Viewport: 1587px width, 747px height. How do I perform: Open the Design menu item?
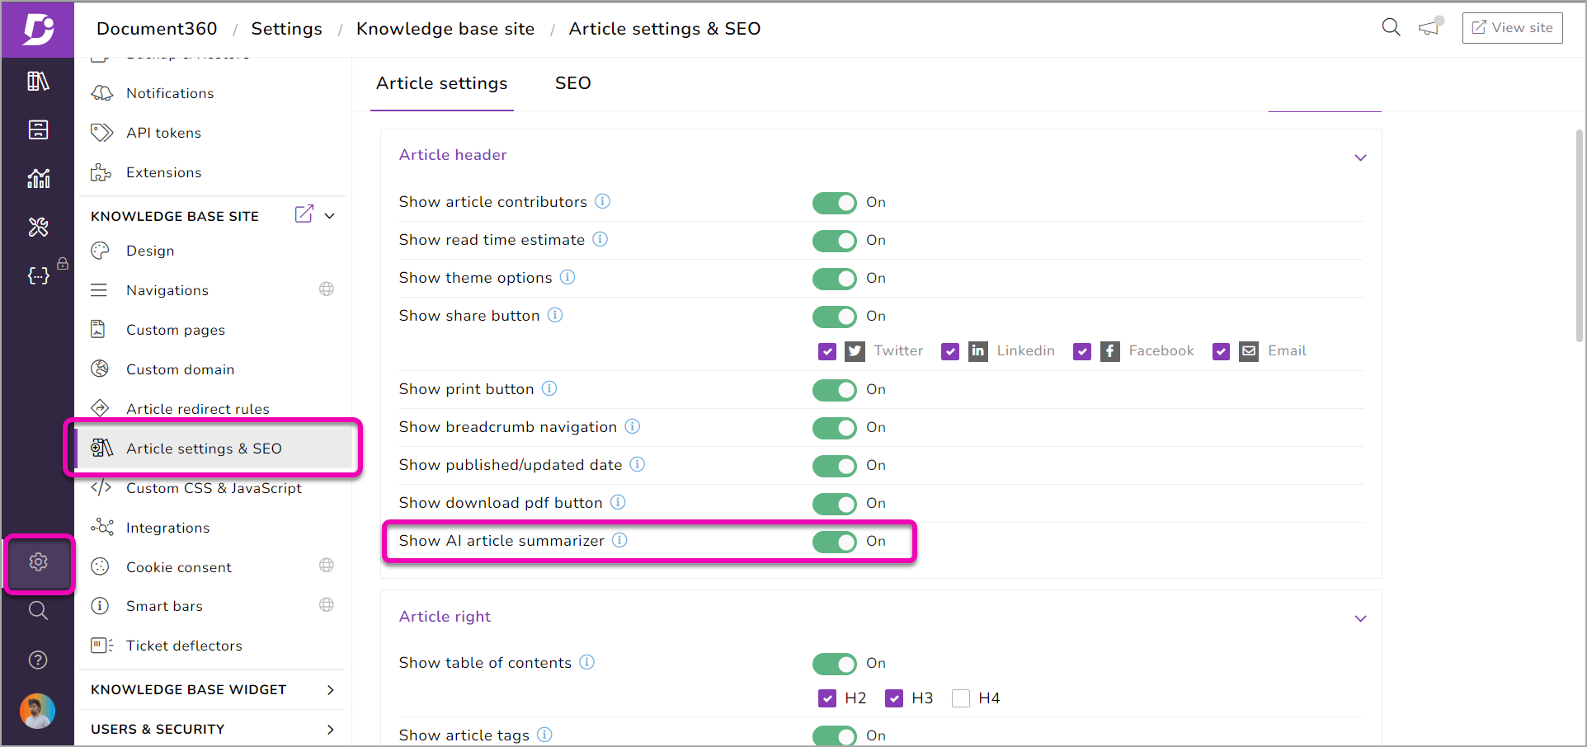(x=150, y=251)
